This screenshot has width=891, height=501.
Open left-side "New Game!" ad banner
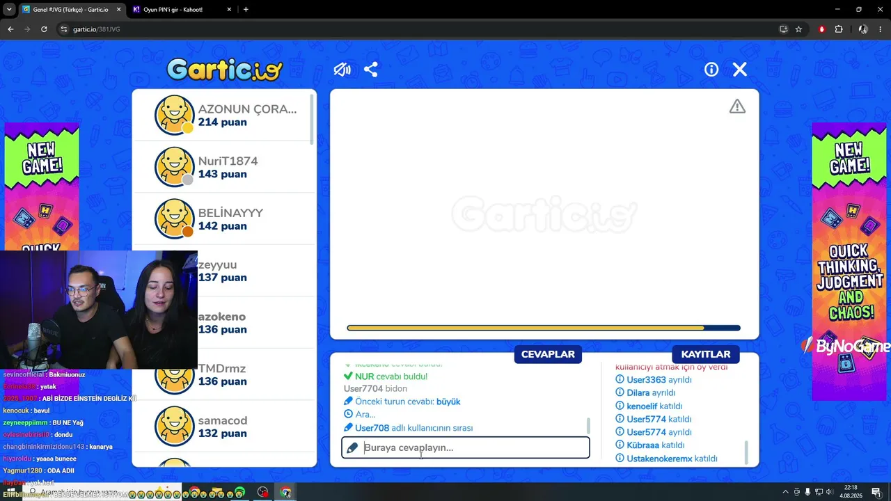click(x=42, y=186)
